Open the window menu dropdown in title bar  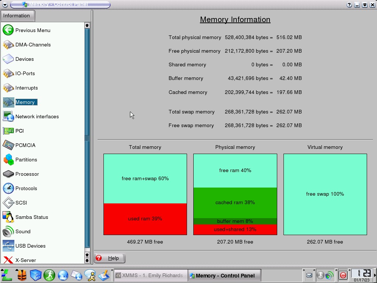[5, 5]
